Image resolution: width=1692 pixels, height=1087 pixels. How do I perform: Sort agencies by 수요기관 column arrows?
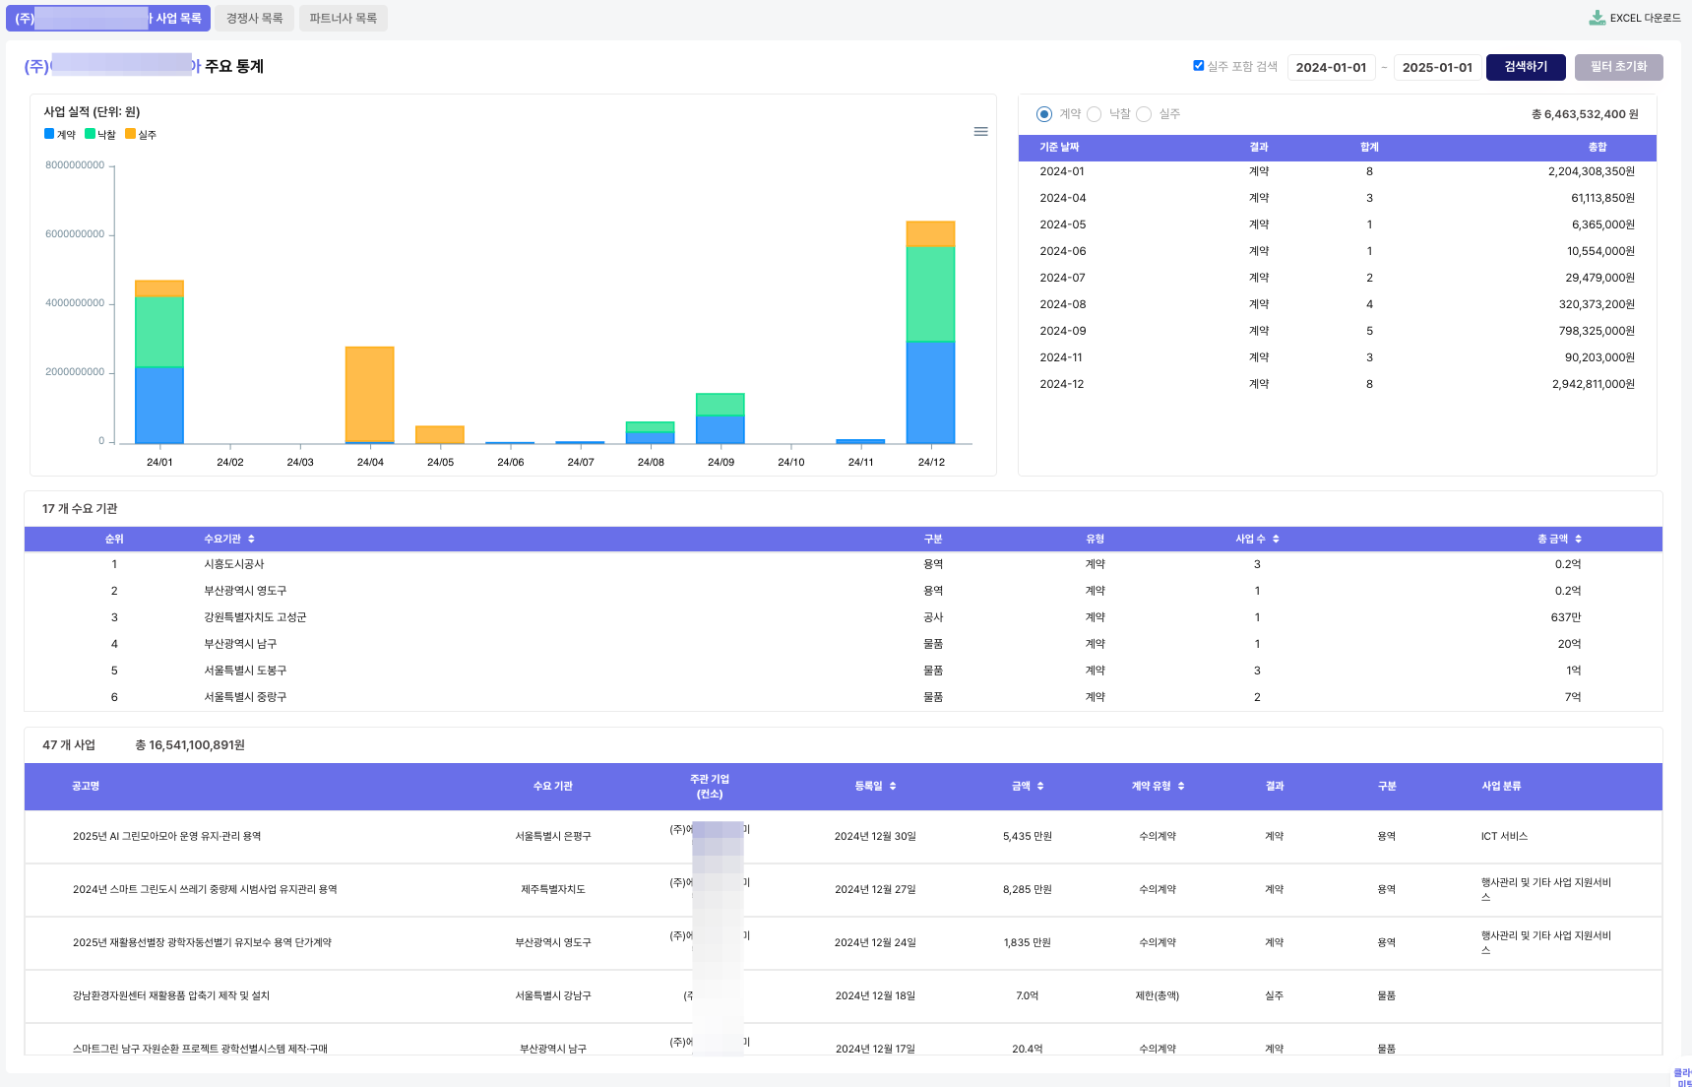pos(251,540)
